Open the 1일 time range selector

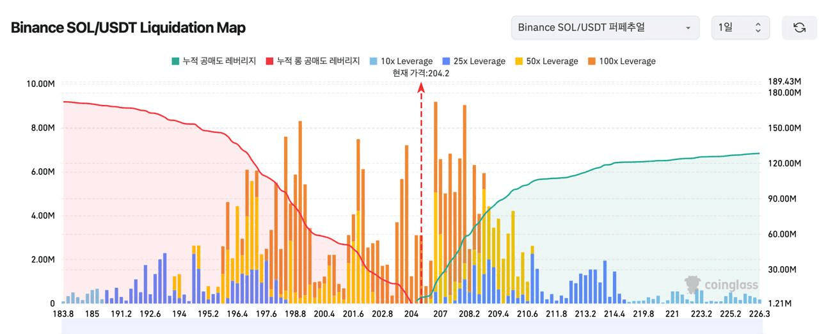(x=740, y=28)
